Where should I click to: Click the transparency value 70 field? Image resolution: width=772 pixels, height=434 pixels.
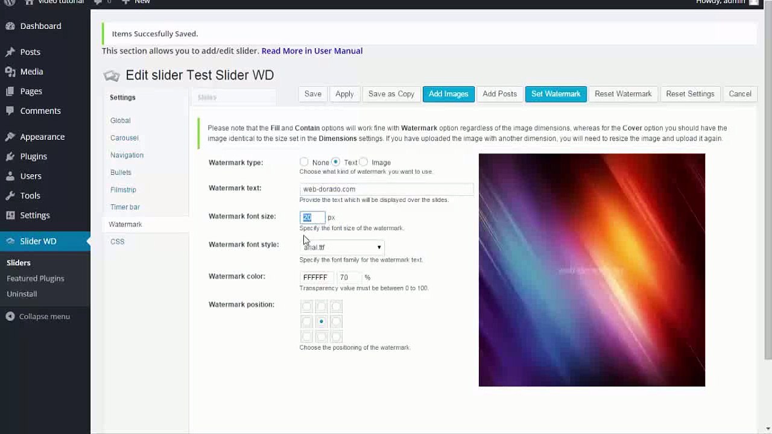(x=350, y=277)
